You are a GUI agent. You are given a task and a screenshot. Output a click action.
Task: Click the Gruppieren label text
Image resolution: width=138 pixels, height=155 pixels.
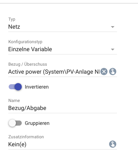37,123
